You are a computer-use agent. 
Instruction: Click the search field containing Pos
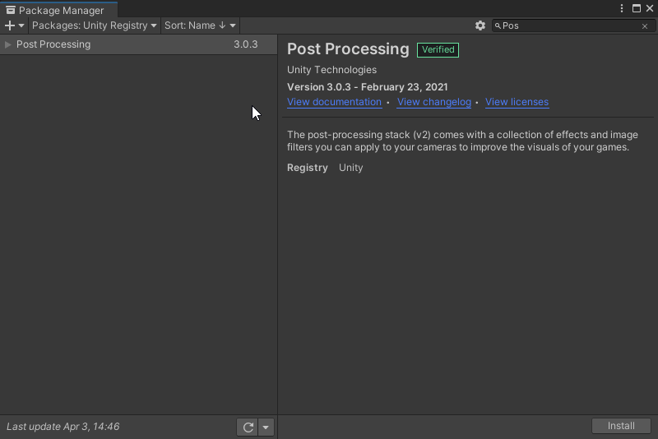coord(572,26)
